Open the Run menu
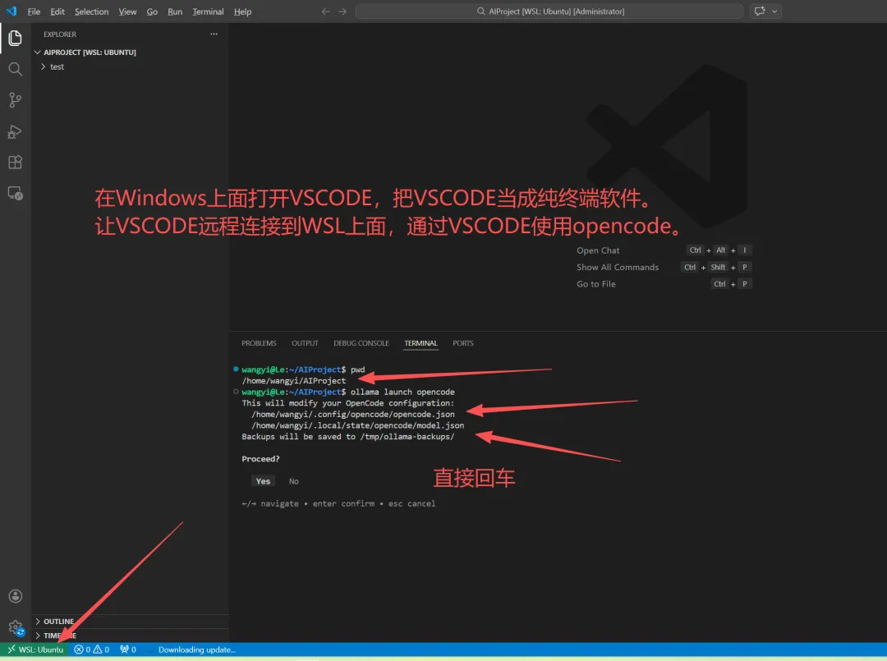 (175, 11)
